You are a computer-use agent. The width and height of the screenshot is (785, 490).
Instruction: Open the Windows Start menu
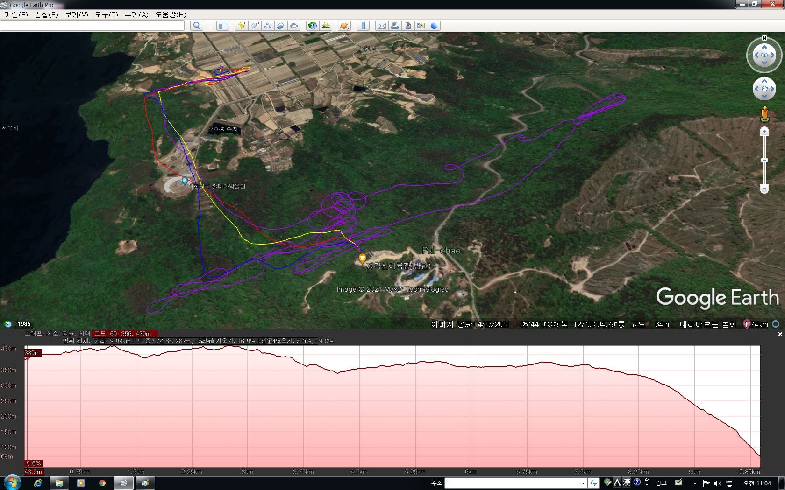point(12,482)
